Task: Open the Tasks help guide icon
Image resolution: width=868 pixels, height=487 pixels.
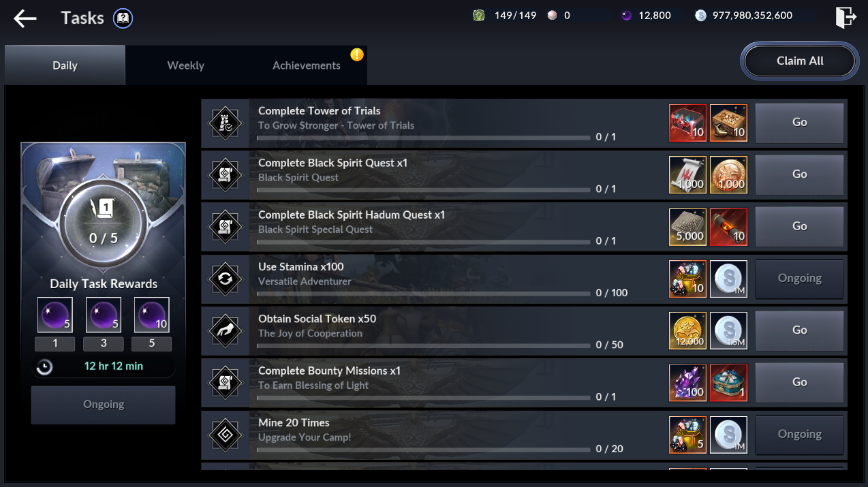Action: [123, 18]
